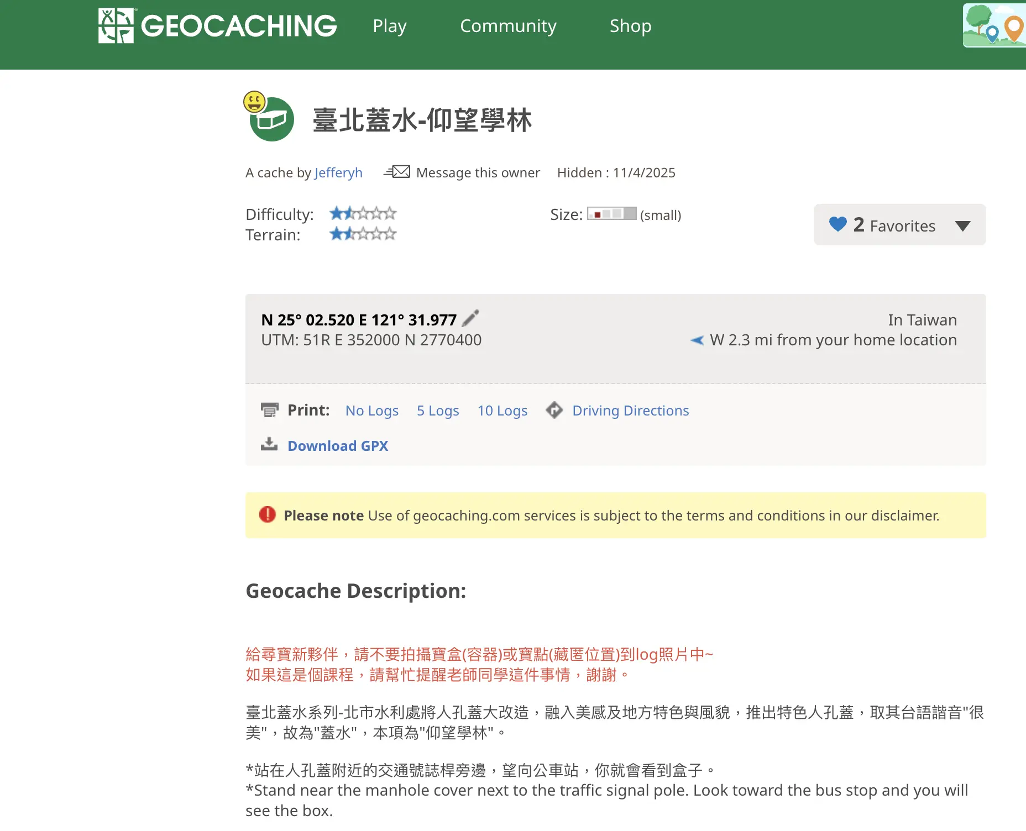Image resolution: width=1026 pixels, height=831 pixels.
Task: Open the Play menu
Action: (x=389, y=26)
